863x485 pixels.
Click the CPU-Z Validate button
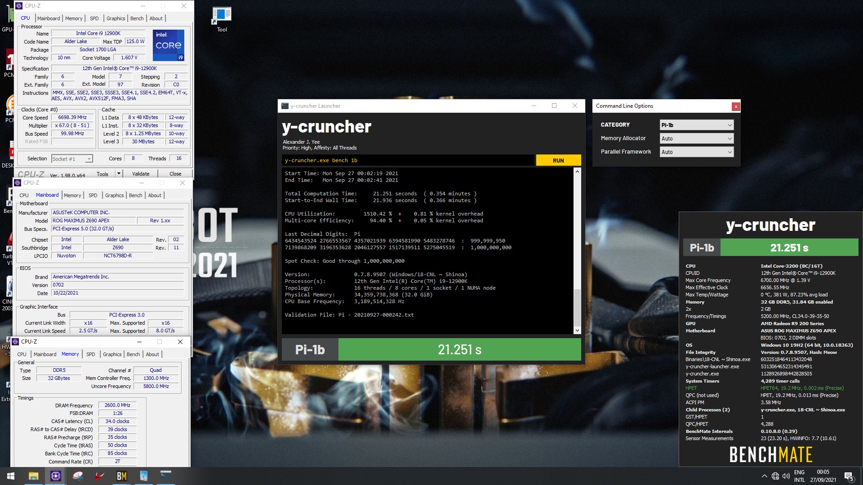click(x=141, y=174)
